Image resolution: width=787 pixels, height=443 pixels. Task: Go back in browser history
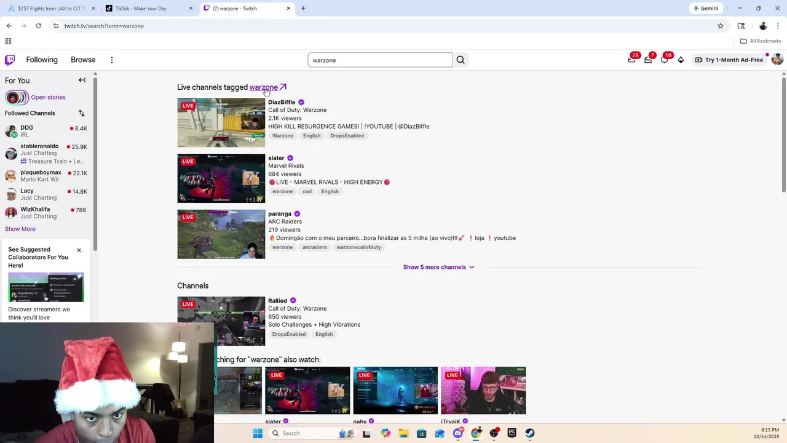pos(9,26)
